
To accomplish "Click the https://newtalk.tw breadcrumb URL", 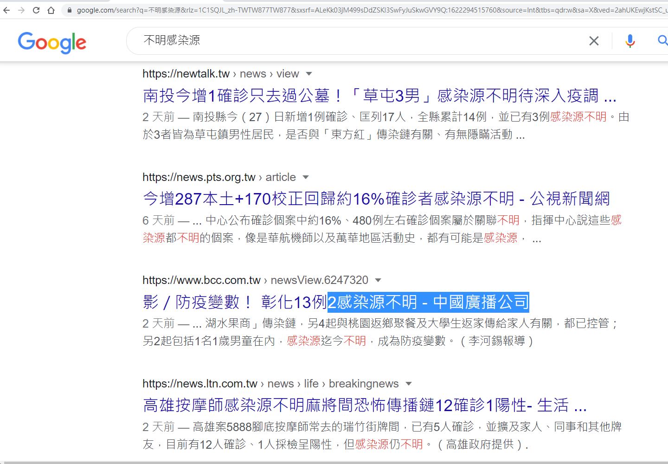I will point(186,74).
